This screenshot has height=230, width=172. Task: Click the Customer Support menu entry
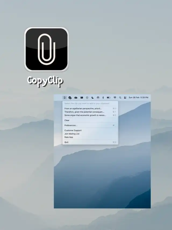point(73,131)
